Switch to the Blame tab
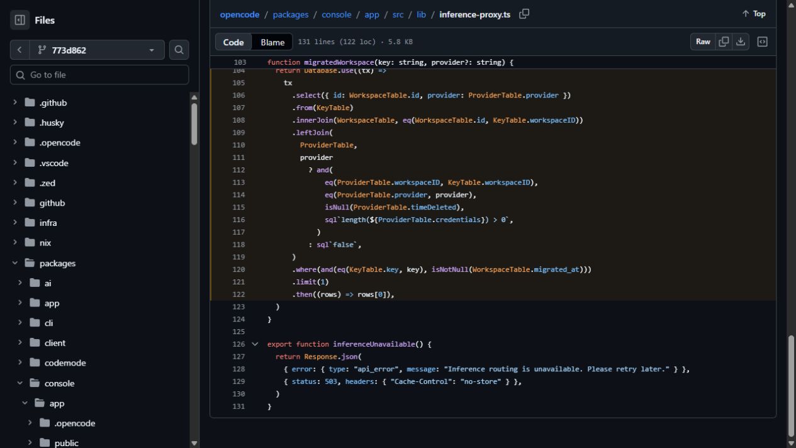Image resolution: width=796 pixels, height=448 pixels. pyautogui.click(x=272, y=42)
